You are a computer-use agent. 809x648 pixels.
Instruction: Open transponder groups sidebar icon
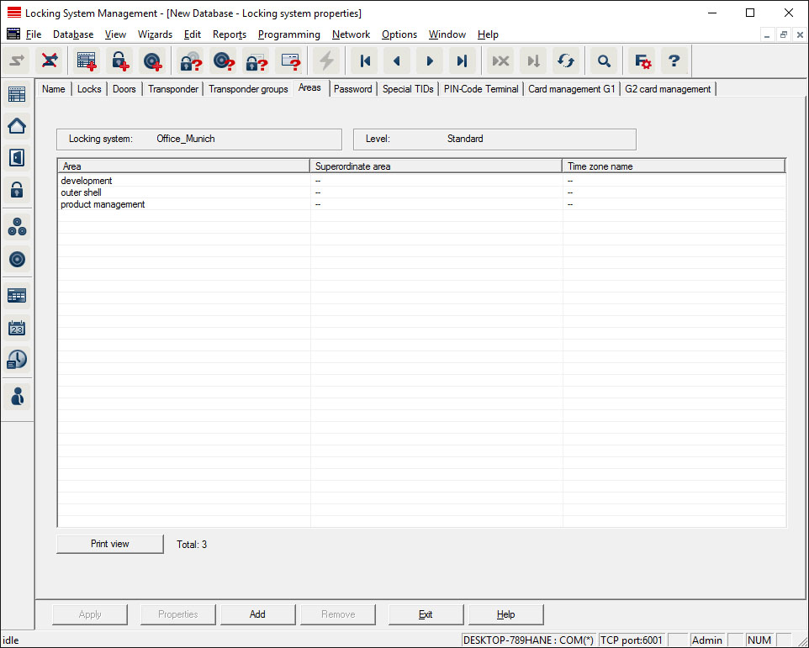[17, 227]
